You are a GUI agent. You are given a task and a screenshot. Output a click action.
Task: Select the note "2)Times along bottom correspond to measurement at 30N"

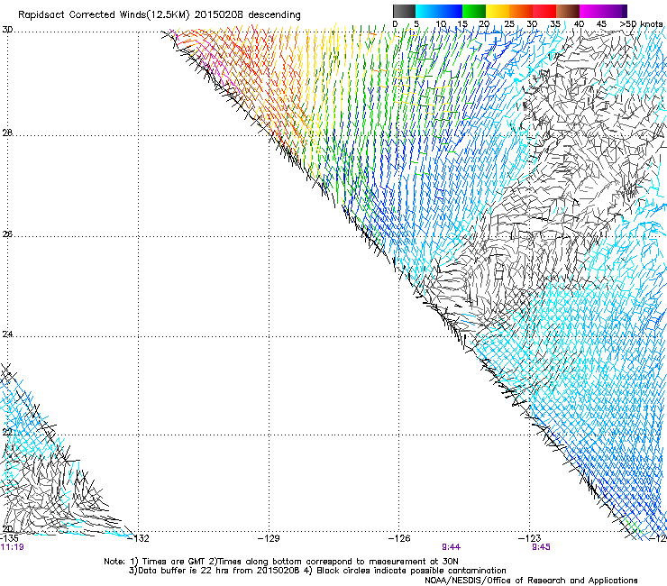(x=333, y=562)
